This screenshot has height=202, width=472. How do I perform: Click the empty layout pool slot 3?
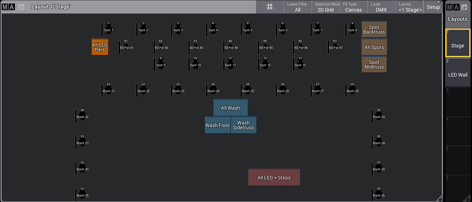point(458,102)
